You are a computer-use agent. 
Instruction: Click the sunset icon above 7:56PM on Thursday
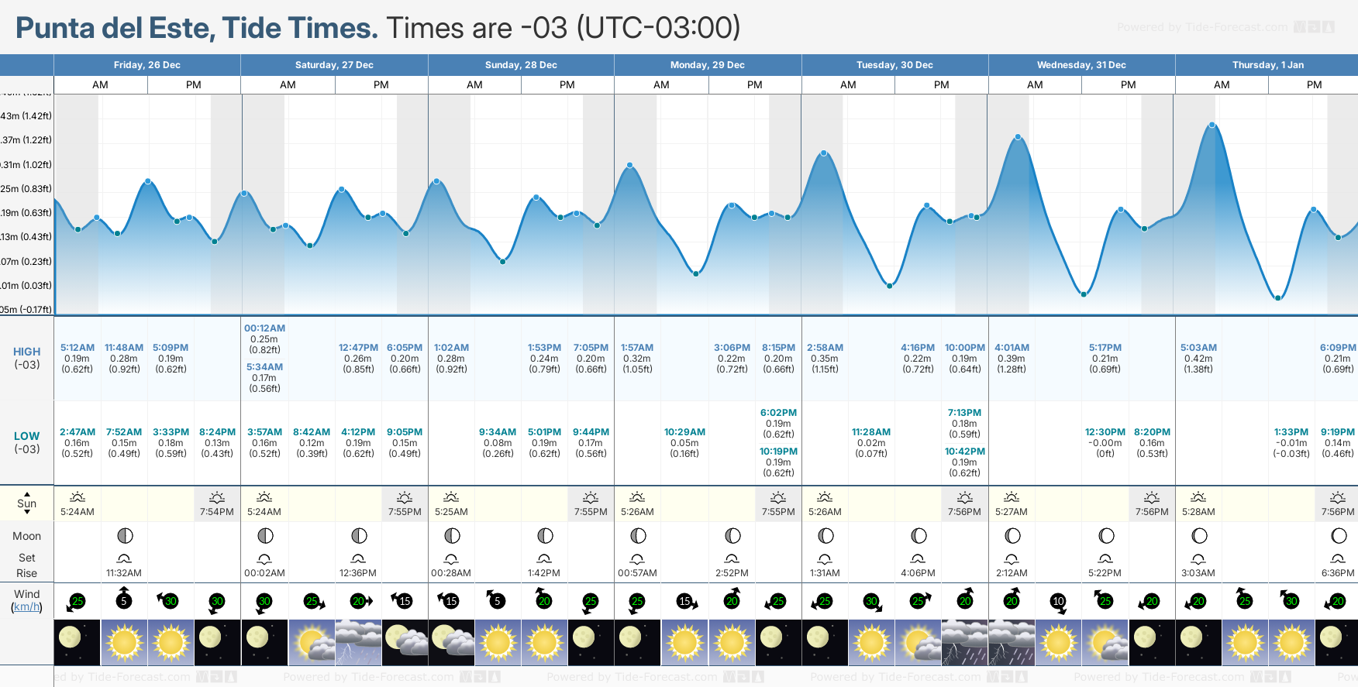point(1338,497)
